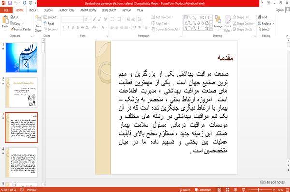Screen dimensions: 290x192
Task: Switch to Normal view in status bar
Action: [x=219, y=190]
